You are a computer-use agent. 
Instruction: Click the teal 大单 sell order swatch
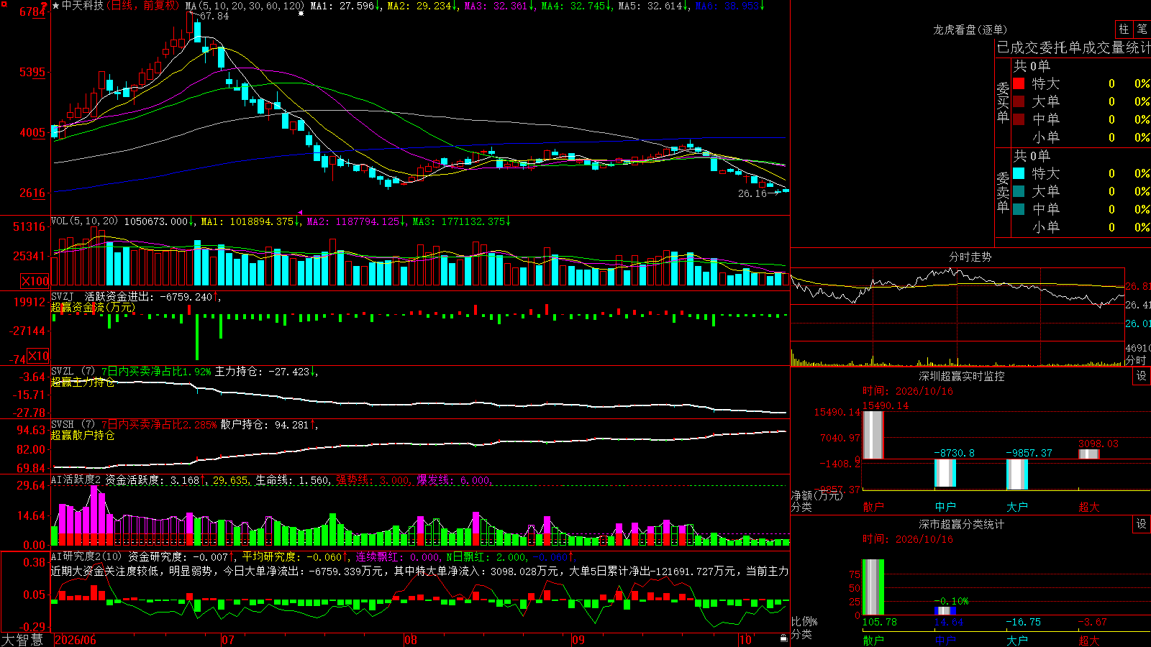click(x=1019, y=191)
